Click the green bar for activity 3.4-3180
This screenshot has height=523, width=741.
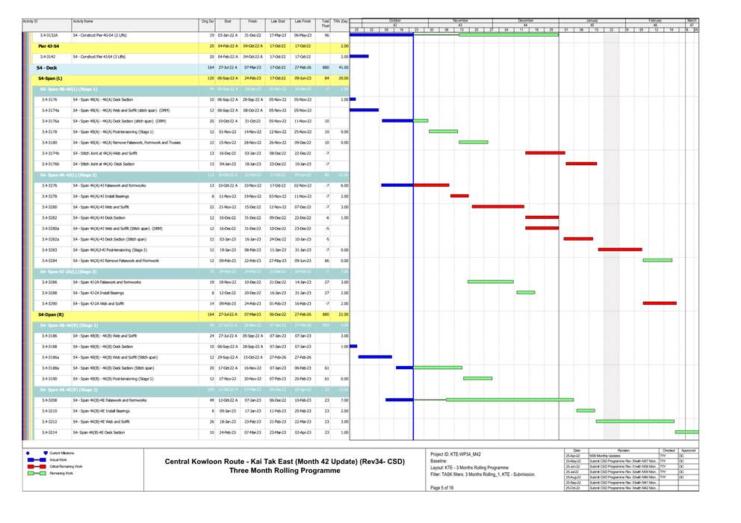point(474,142)
